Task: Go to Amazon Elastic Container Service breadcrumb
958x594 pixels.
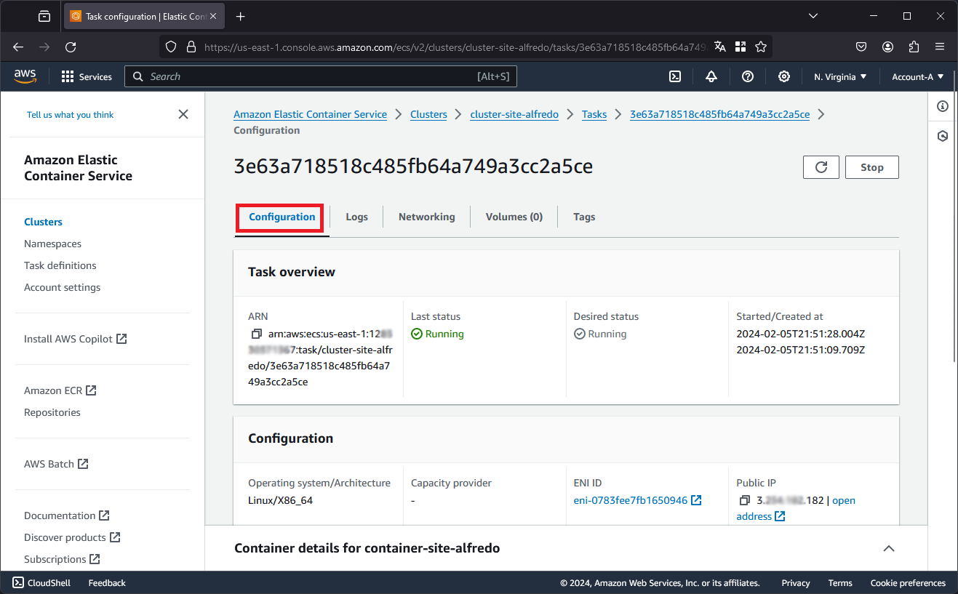Action: click(x=311, y=114)
